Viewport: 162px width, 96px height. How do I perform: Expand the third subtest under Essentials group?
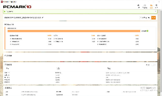tap(10, 44)
